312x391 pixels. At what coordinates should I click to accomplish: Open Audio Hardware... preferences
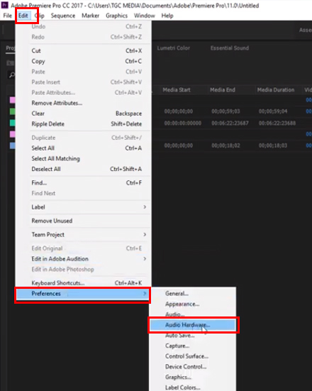click(x=193, y=325)
